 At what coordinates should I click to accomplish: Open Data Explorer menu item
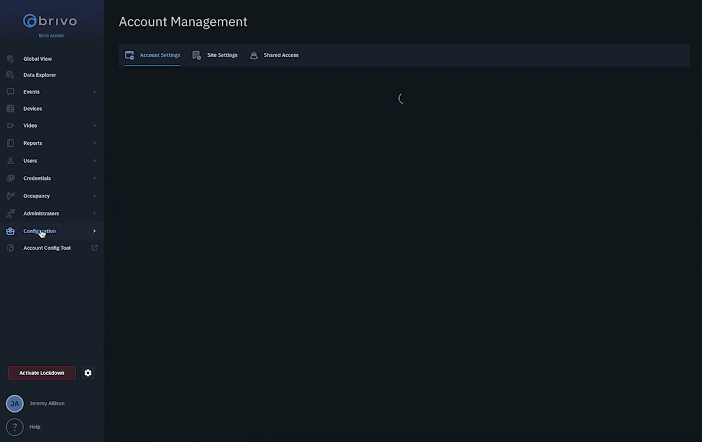tap(40, 75)
